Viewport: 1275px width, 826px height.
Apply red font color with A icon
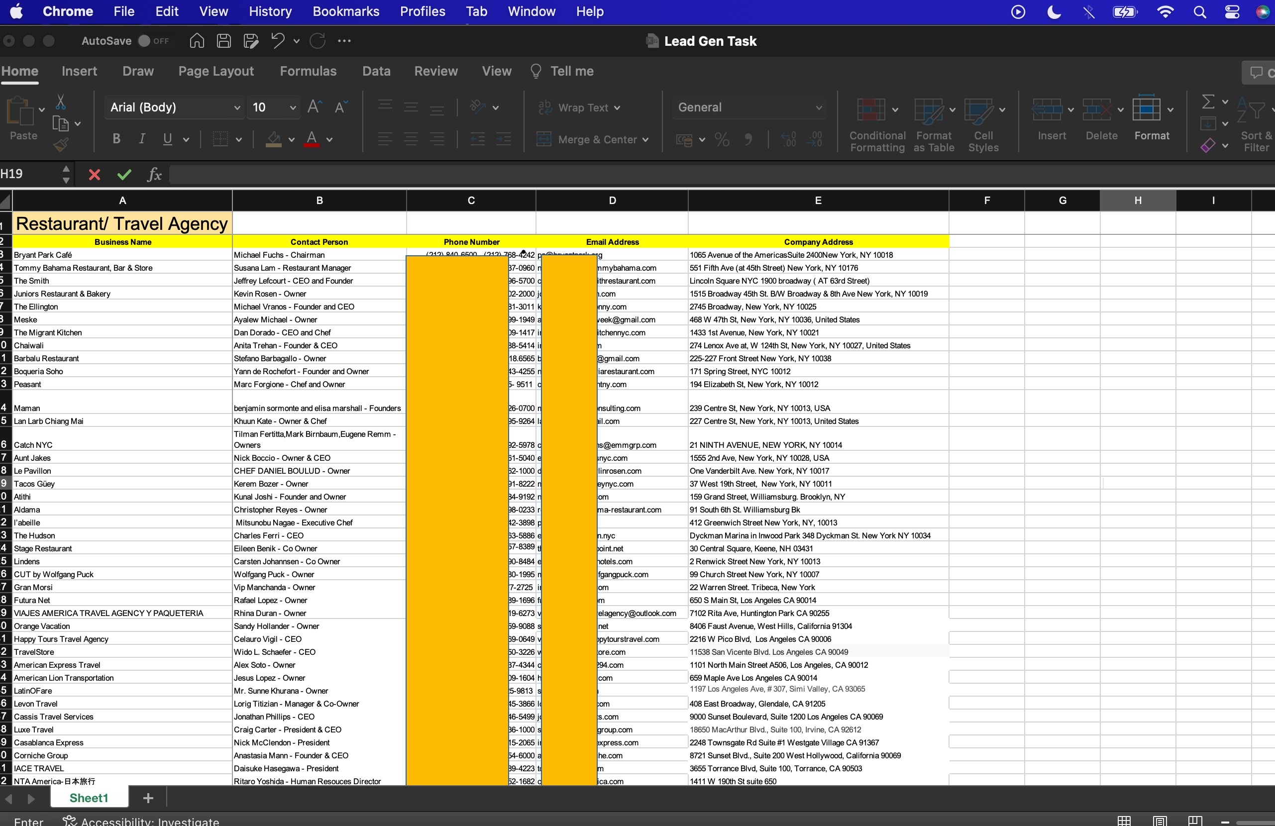(x=312, y=139)
